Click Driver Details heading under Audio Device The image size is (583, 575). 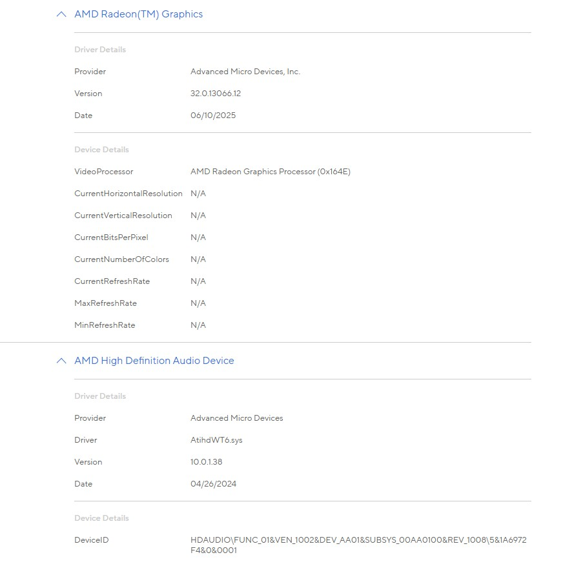pos(100,396)
